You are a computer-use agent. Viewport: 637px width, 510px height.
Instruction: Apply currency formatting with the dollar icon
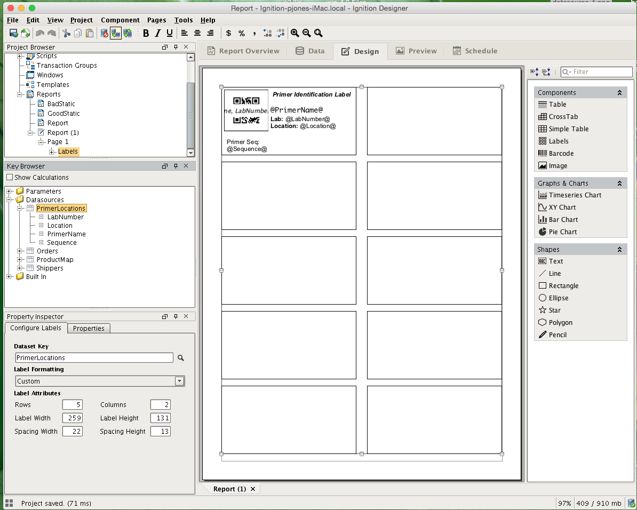pyautogui.click(x=228, y=33)
